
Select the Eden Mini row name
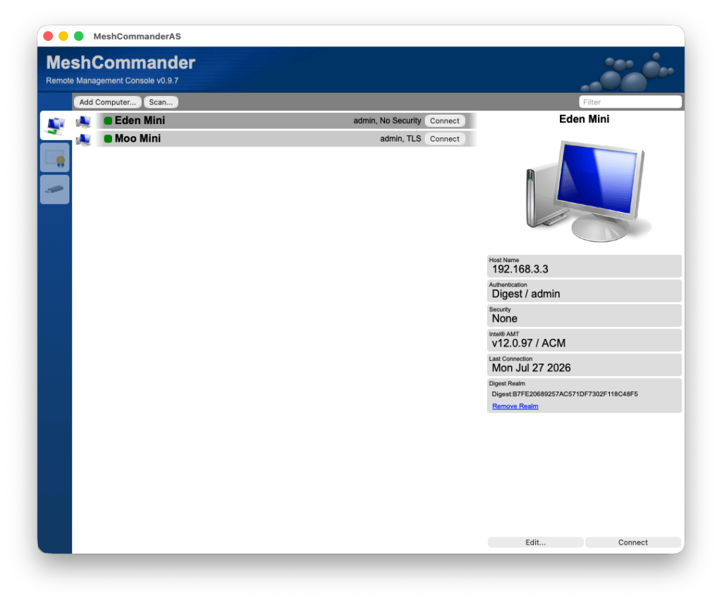tap(140, 120)
